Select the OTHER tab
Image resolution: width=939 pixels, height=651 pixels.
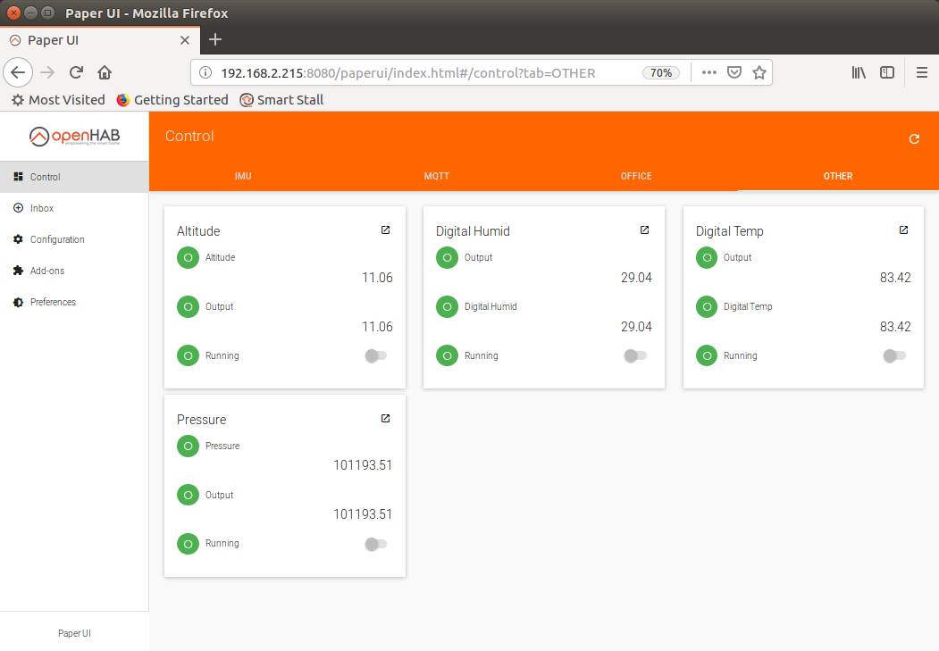pos(838,176)
